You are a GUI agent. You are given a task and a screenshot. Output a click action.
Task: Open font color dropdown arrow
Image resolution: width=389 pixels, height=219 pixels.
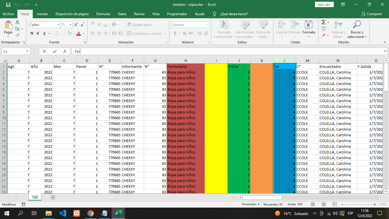point(83,34)
